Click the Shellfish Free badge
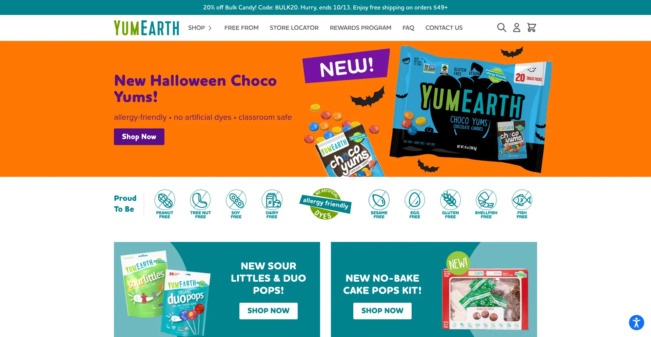The image size is (651, 337). pos(486,204)
